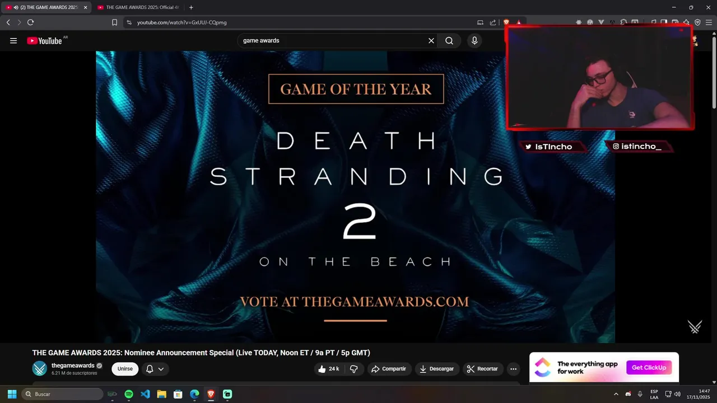Open React DevTools extension icon

(579, 22)
